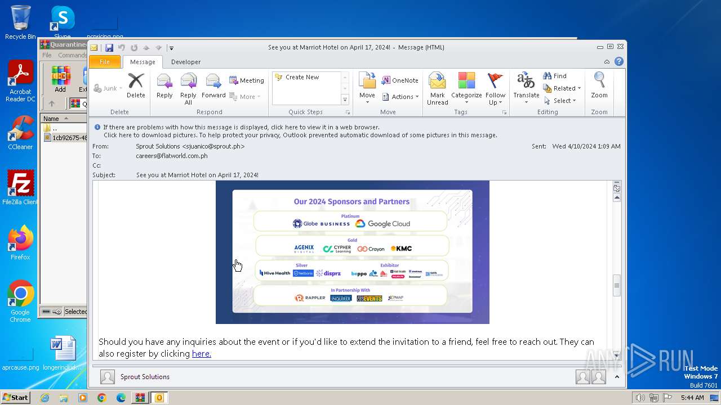Launch Firefox from the desktop
The image size is (721, 405).
[20, 243]
